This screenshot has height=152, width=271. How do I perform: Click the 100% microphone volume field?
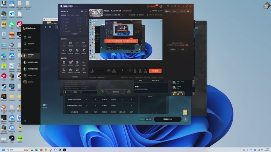point(108,70)
